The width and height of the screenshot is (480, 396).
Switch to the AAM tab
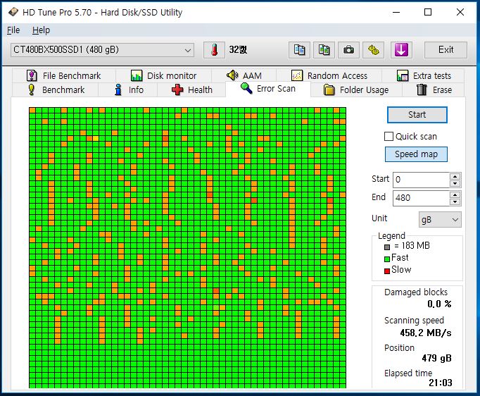(244, 75)
